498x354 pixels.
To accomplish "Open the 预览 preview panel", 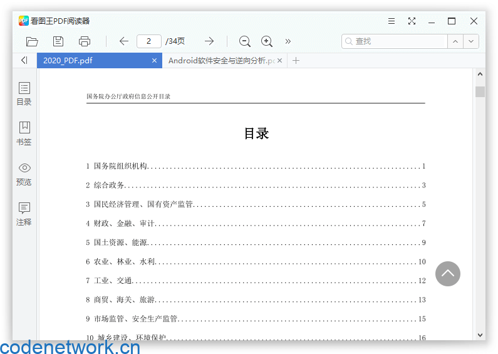I will 24,174.
